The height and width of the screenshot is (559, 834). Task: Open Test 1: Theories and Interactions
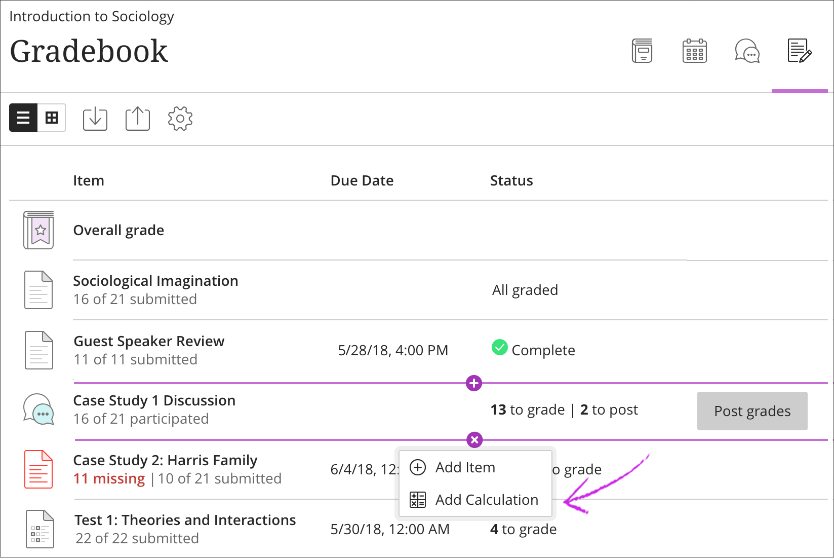coord(185,520)
